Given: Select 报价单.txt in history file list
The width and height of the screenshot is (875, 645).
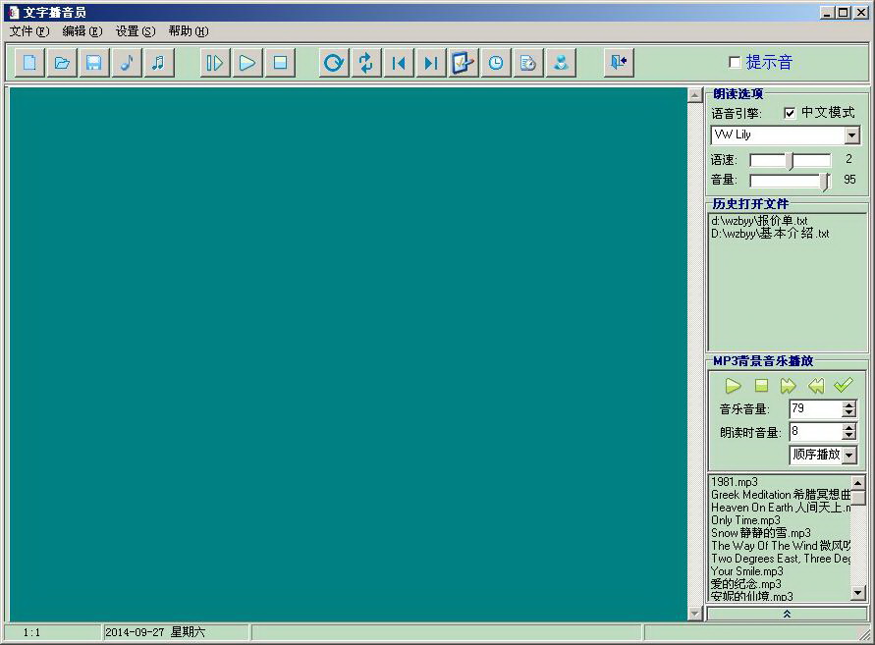Looking at the screenshot, I should (x=759, y=221).
